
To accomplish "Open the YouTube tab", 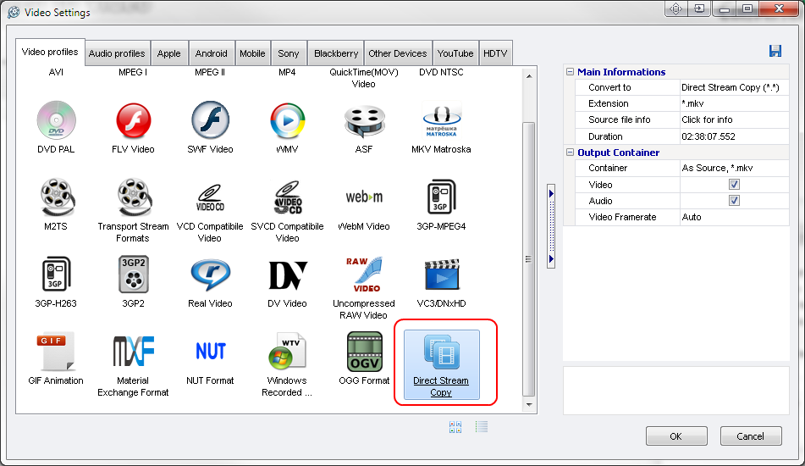I will tap(455, 53).
